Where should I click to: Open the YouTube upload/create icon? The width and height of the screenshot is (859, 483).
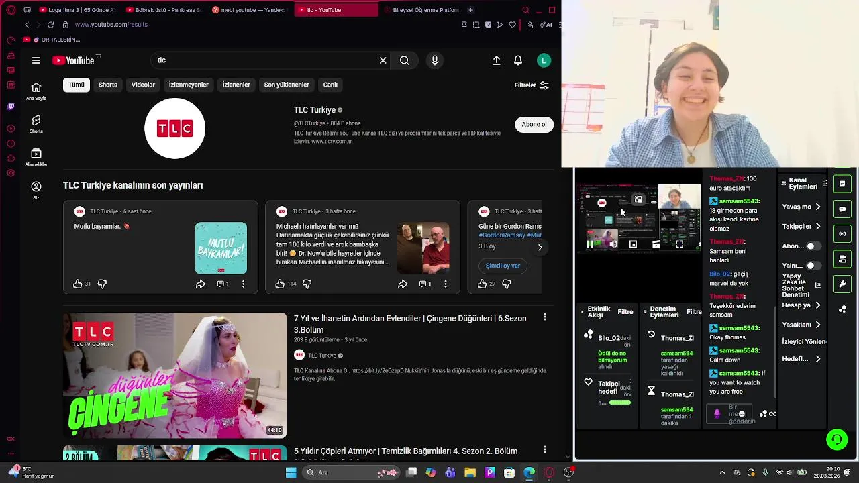(x=497, y=60)
